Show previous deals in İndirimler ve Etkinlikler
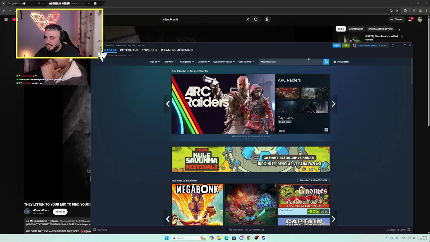Image resolution: width=430 pixels, height=242 pixels. [x=168, y=219]
